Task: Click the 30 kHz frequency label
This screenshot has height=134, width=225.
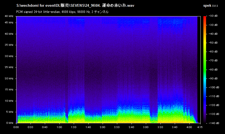Action: click(9, 56)
